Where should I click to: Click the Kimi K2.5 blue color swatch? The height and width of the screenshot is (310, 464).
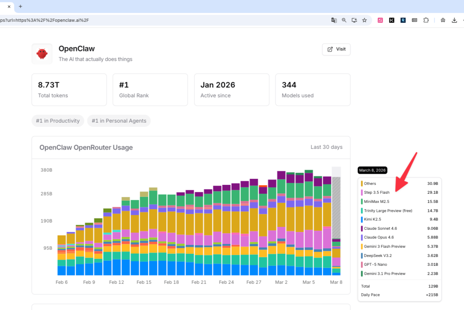click(362, 220)
